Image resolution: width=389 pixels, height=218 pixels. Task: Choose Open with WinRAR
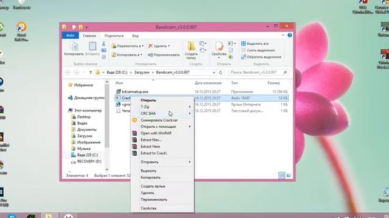[162, 133]
